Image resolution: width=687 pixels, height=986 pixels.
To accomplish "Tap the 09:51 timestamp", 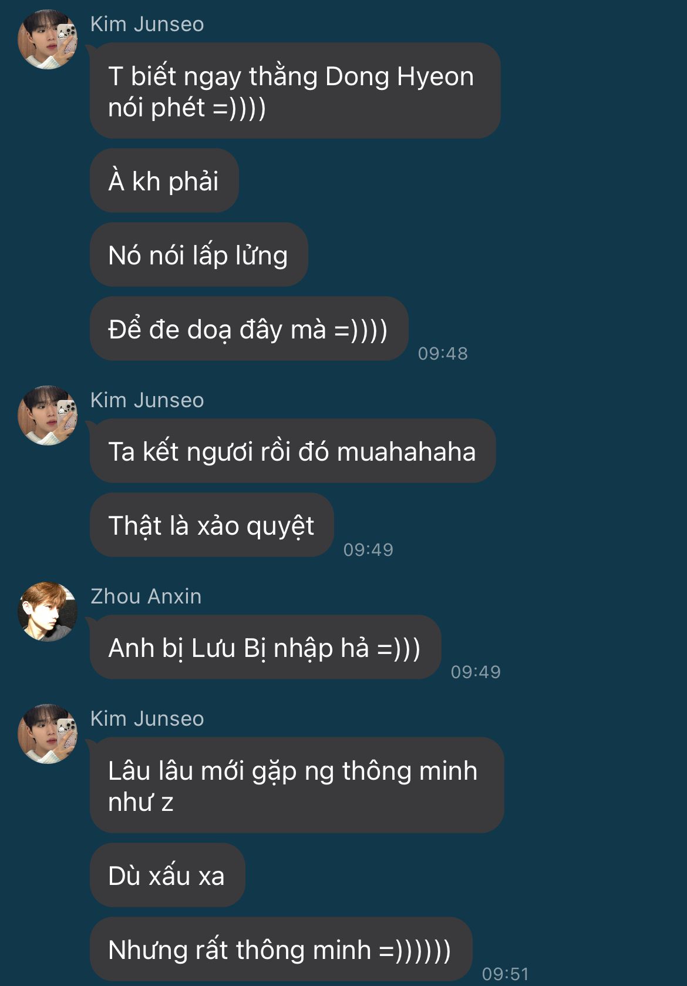I will pyautogui.click(x=505, y=974).
